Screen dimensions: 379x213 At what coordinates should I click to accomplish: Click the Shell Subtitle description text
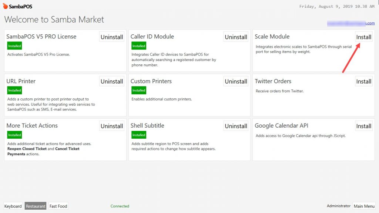[173, 146]
